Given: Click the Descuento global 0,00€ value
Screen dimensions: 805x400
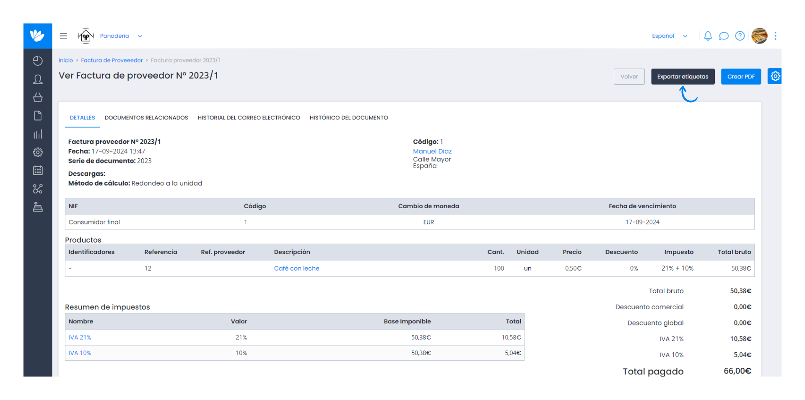Looking at the screenshot, I should [743, 323].
